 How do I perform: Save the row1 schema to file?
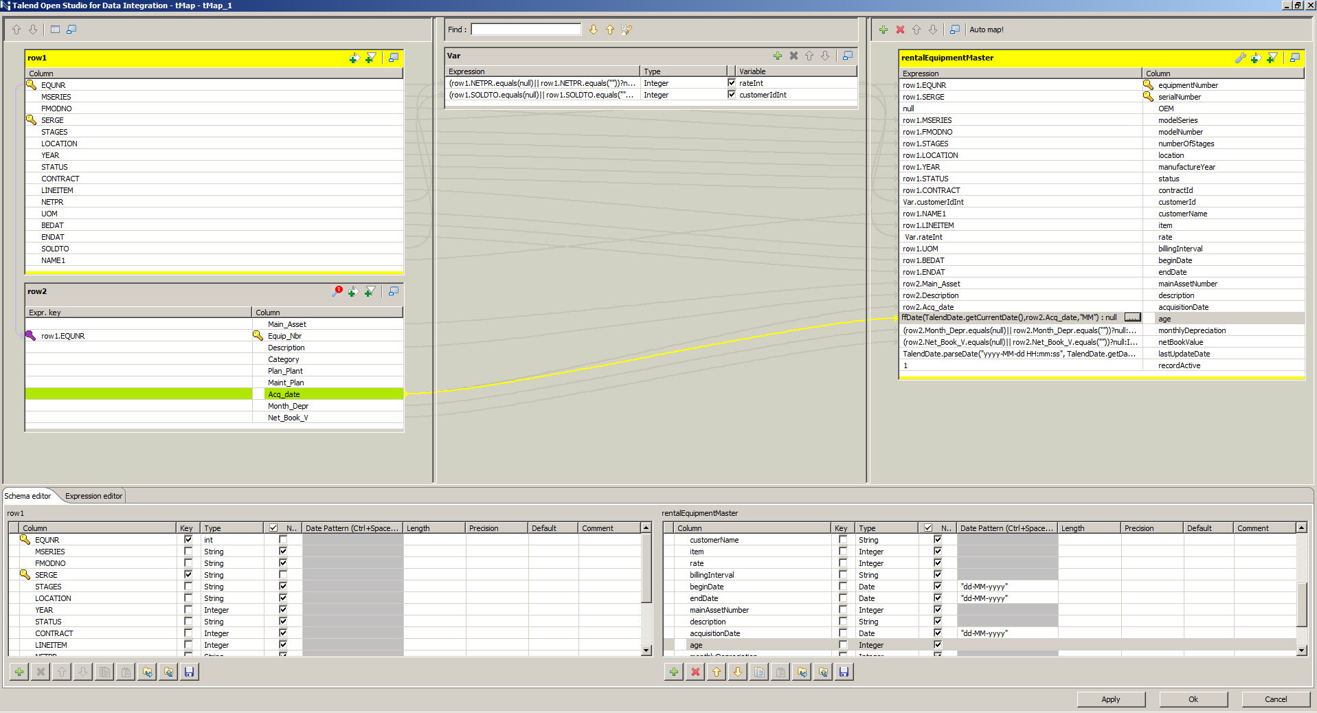click(190, 672)
